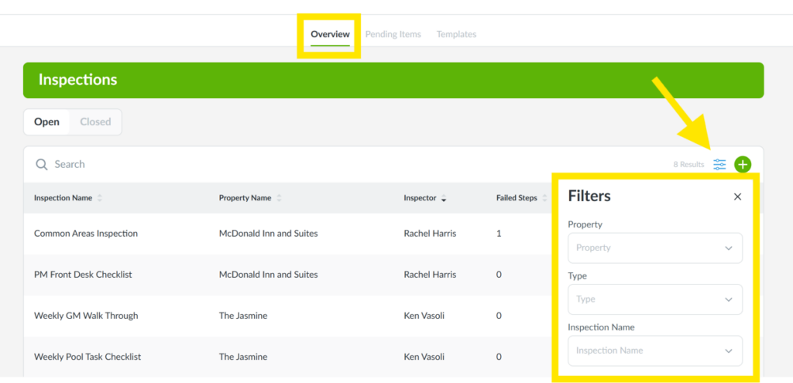Select the Overview tab

[x=330, y=34]
